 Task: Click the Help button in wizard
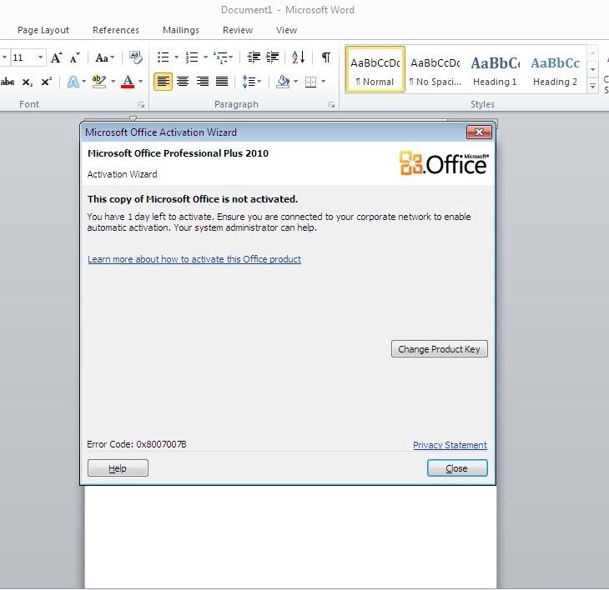(118, 467)
